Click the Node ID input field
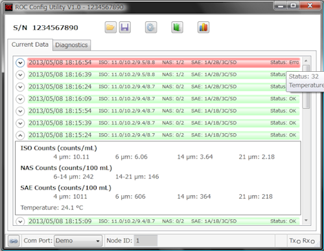This screenshot has width=324, height=251. click(x=146, y=241)
